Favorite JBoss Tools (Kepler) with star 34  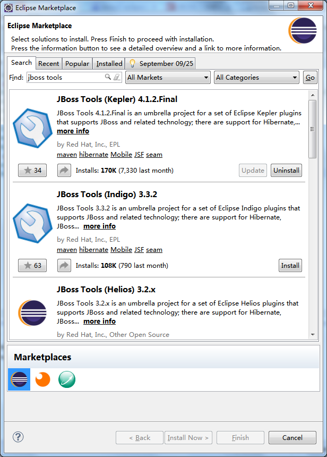pos(32,170)
